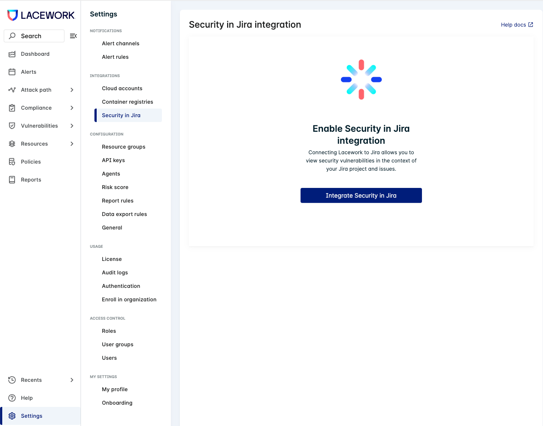543x426 pixels.
Task: Click the Compliance clipboard icon
Action: pyautogui.click(x=12, y=108)
